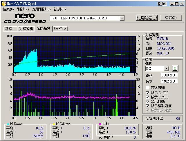Screen dimensions: 186x141
Task: Click the date value 10 Apr 2005
Action: 166,48
